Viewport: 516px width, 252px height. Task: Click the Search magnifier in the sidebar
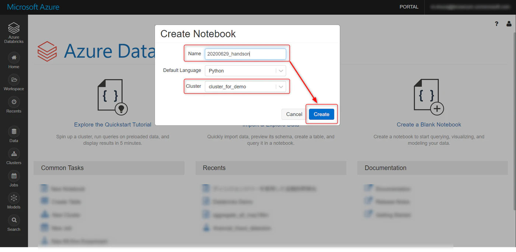(x=14, y=220)
